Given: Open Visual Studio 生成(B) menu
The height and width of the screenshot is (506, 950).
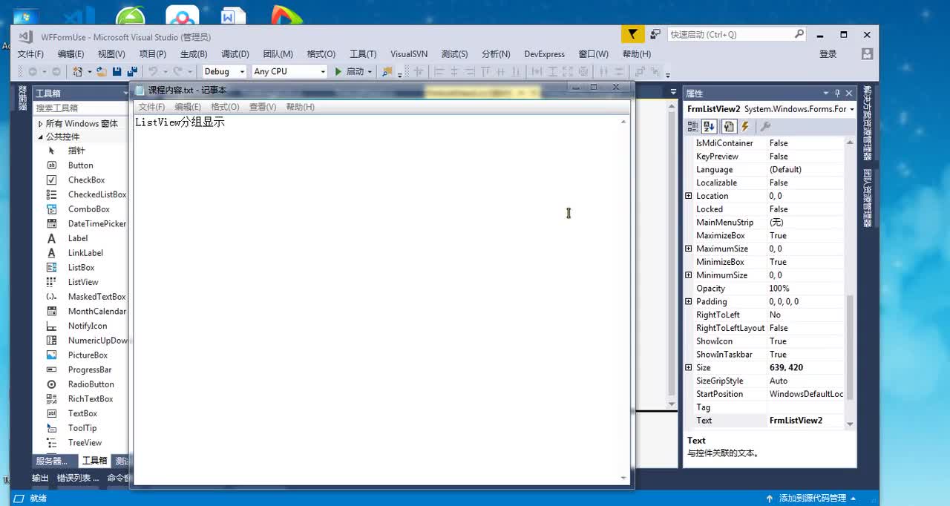Looking at the screenshot, I should coord(194,54).
